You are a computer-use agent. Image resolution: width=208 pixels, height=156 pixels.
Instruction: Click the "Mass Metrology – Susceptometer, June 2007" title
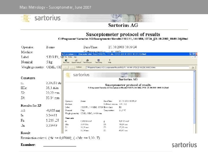pos(55,7)
